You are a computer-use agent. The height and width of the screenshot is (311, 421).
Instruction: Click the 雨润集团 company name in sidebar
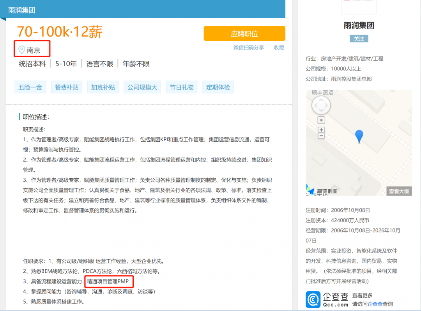point(359,25)
